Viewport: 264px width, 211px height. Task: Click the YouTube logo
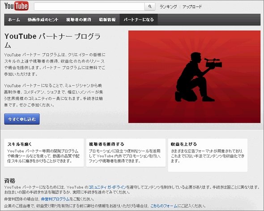tap(16, 6)
